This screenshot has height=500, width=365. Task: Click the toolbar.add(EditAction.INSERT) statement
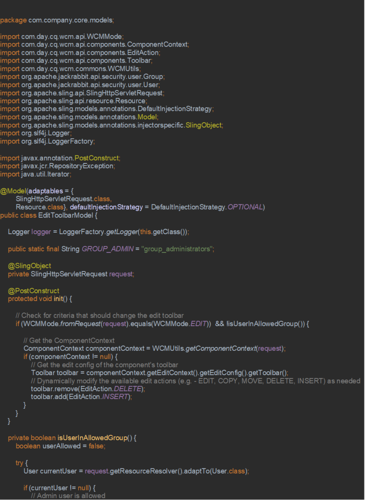click(81, 397)
